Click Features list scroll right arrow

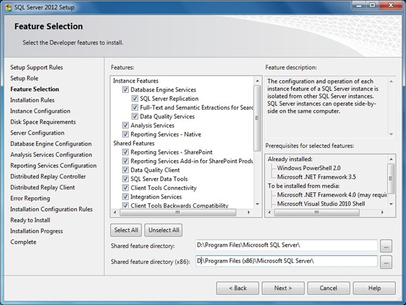click(249, 212)
